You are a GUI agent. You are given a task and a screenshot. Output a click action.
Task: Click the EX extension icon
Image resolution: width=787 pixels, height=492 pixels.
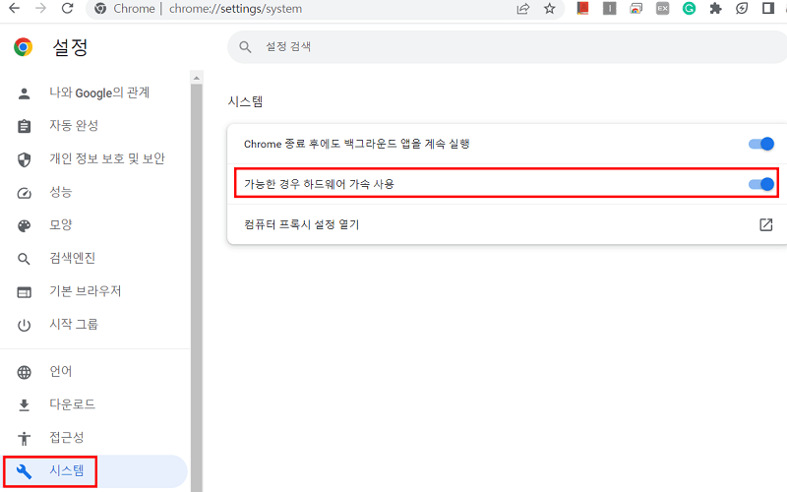(662, 8)
